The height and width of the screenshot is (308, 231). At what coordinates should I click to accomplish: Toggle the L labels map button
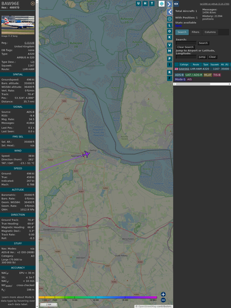click(x=169, y=26)
